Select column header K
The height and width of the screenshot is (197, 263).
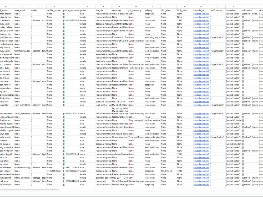[103, 7]
